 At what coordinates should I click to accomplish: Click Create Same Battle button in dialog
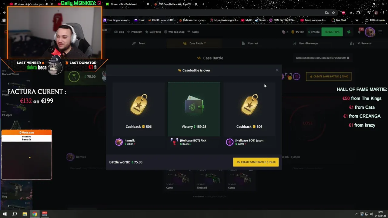[256, 162]
